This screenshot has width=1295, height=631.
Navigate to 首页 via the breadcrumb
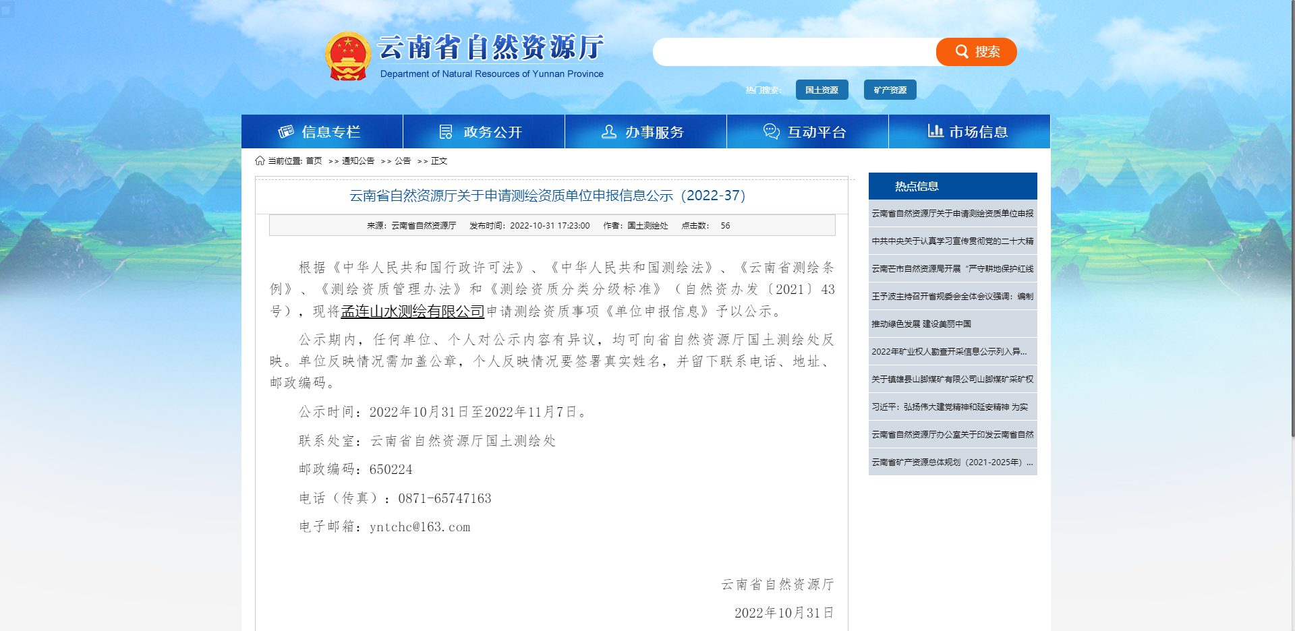pos(313,160)
